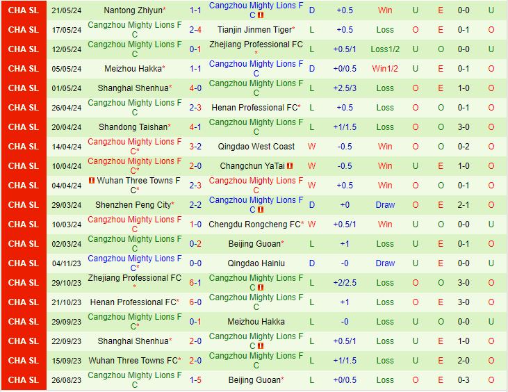Select date 15/09/23

[x=67, y=360]
